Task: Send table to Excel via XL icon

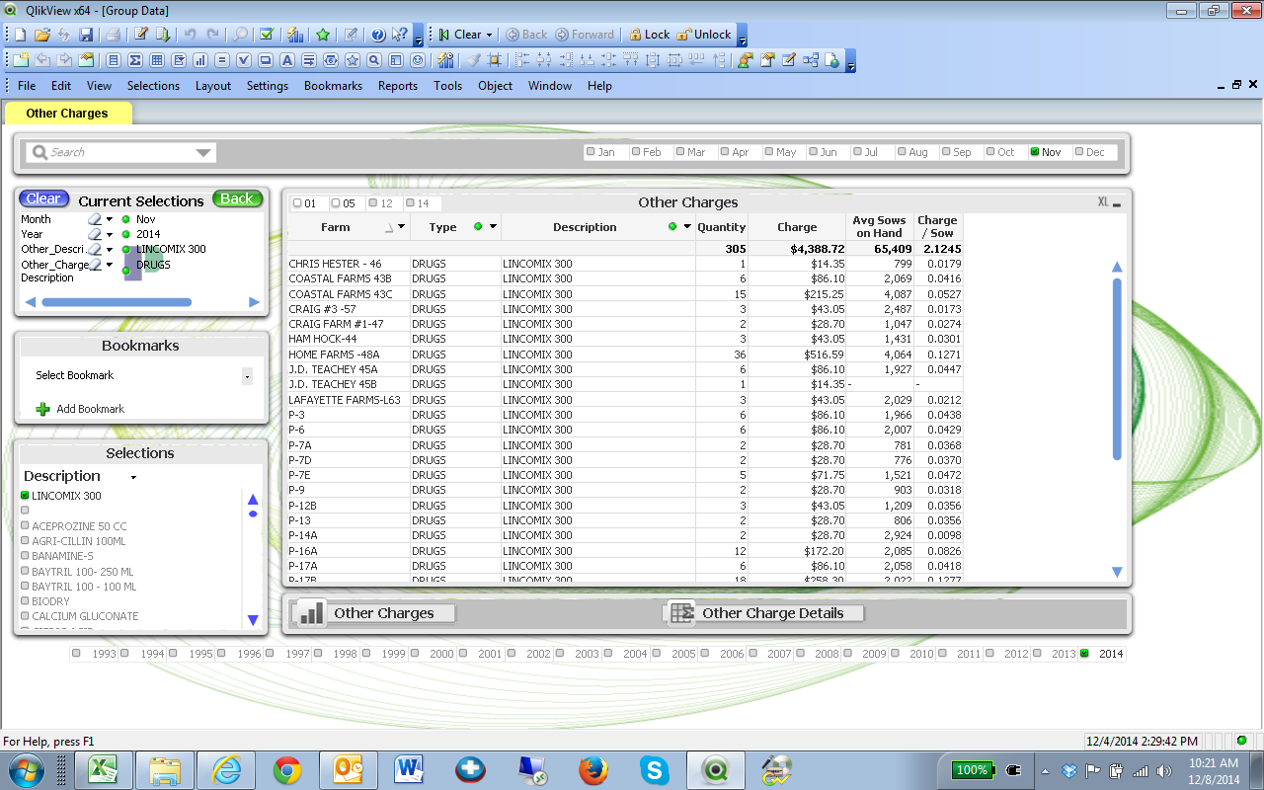Action: coord(1103,202)
